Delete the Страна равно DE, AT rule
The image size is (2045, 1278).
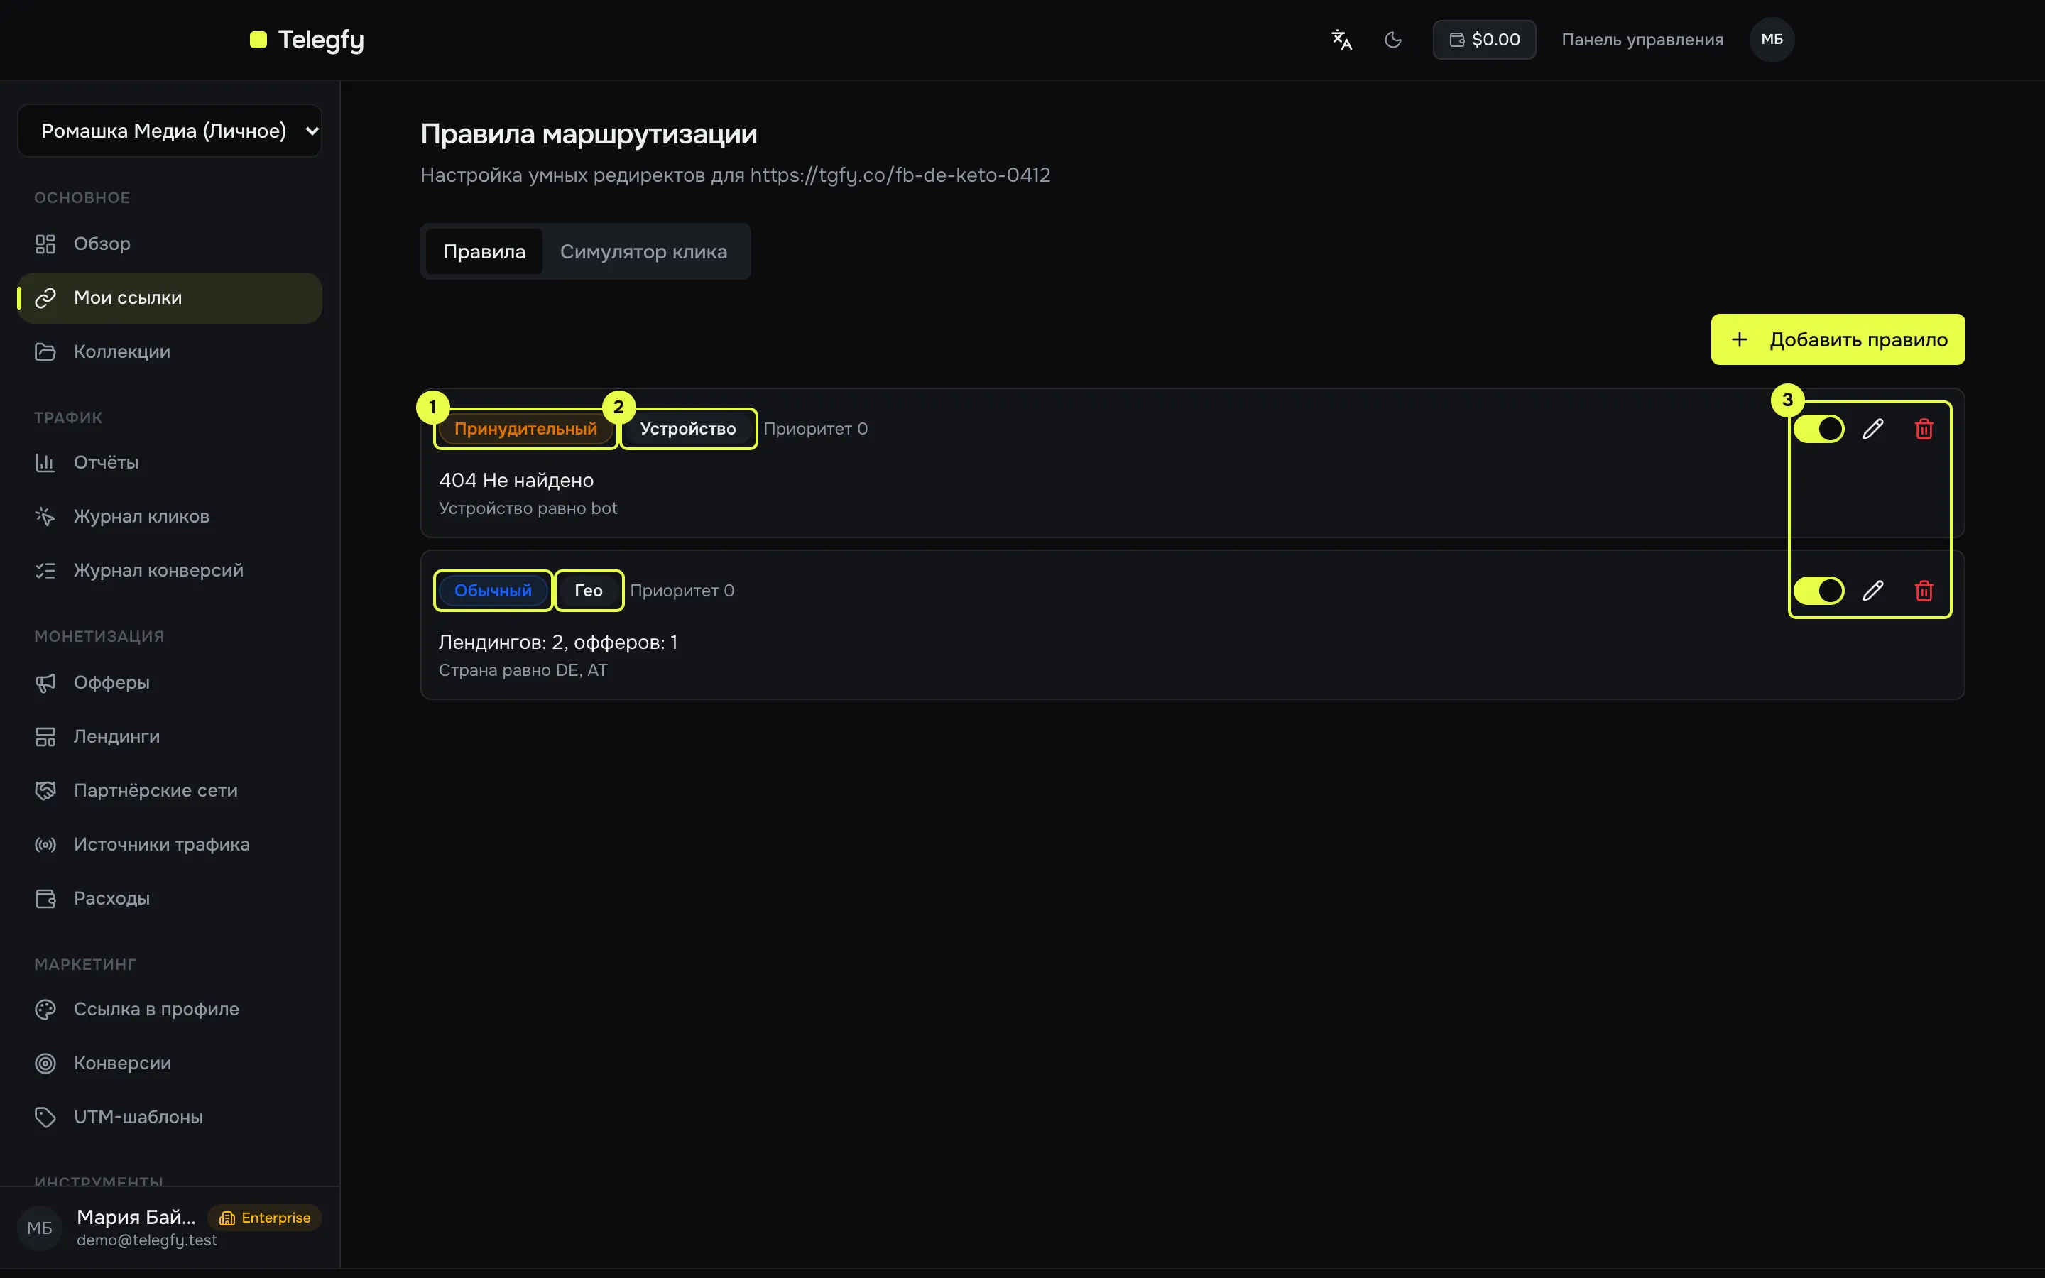tap(1924, 591)
